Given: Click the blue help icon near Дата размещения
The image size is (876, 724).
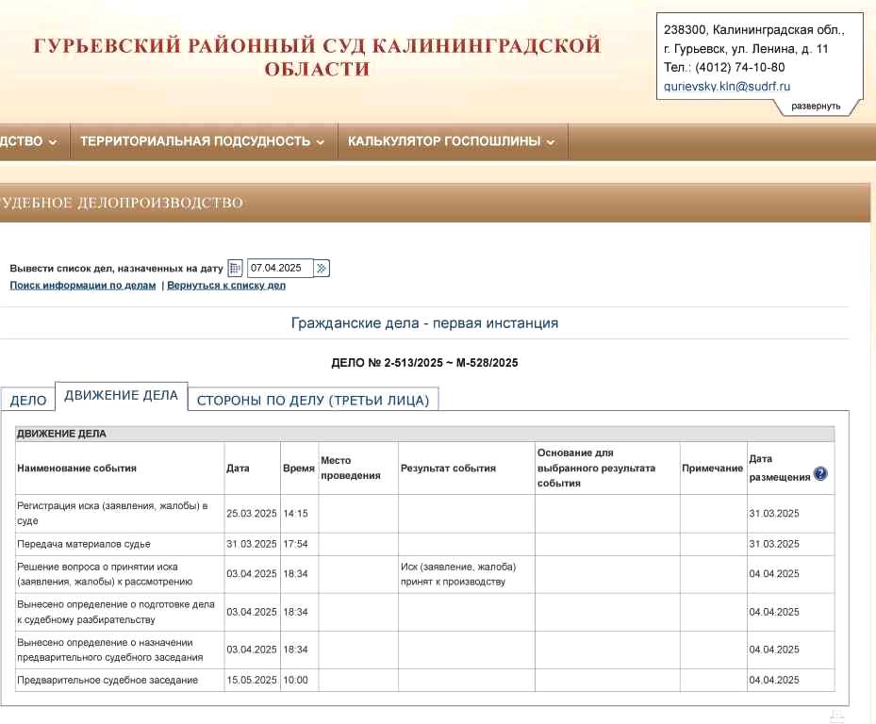Looking at the screenshot, I should pos(820,474).
